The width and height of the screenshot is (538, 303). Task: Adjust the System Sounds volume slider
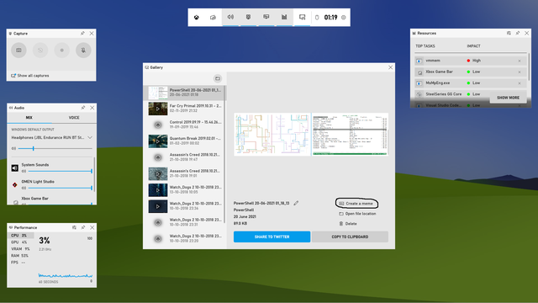[x=60, y=171]
